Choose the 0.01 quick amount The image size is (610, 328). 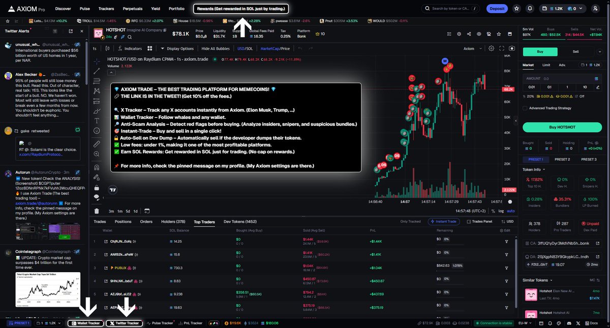pyautogui.click(x=532, y=87)
